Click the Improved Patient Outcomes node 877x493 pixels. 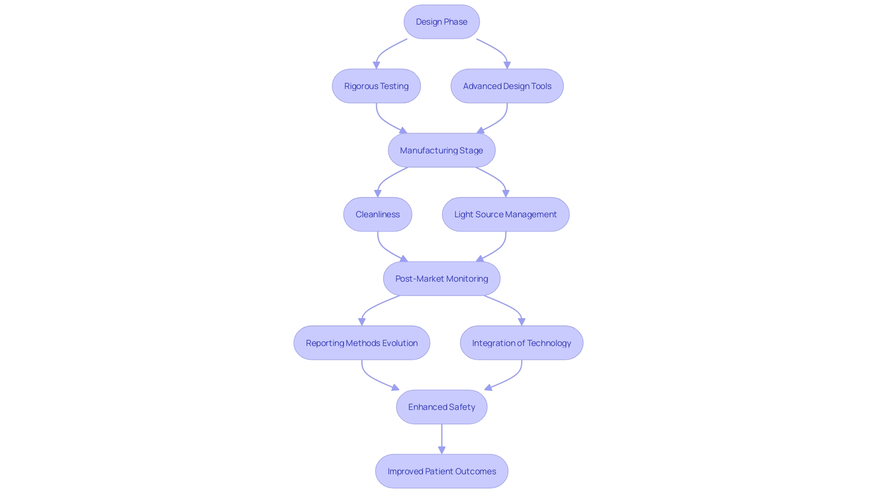pyautogui.click(x=442, y=472)
